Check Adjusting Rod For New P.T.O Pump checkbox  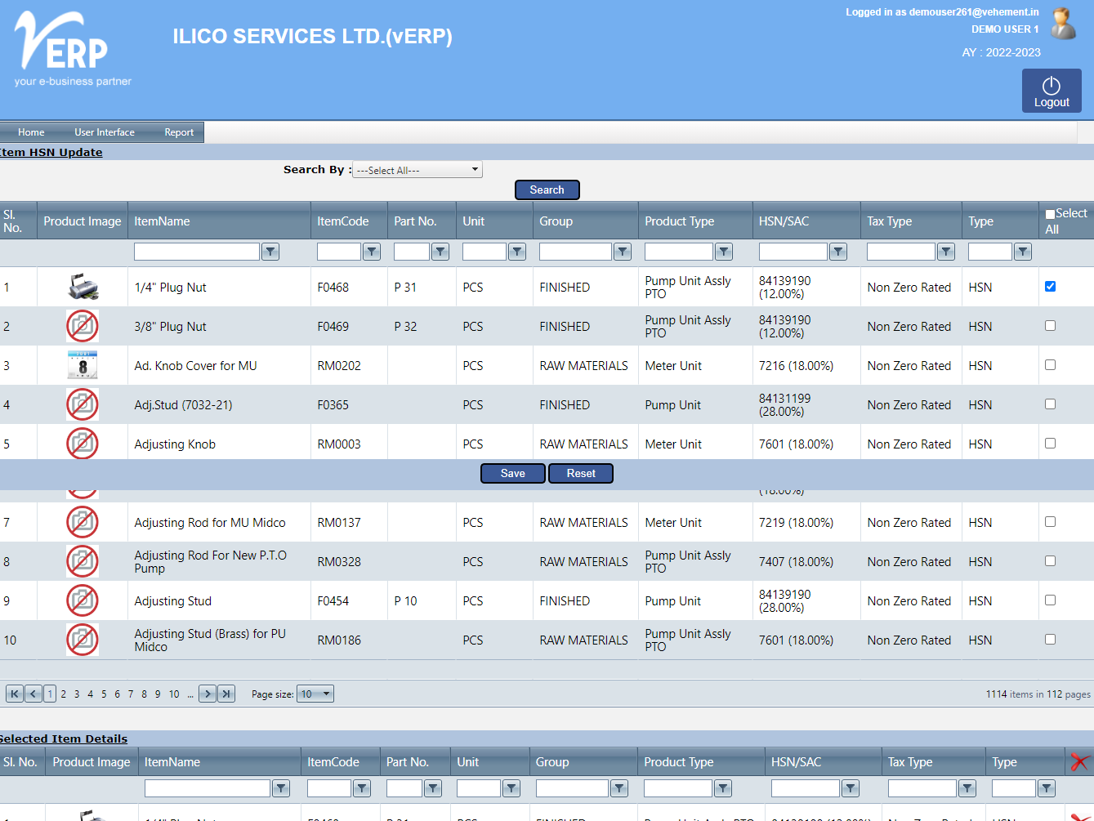(x=1051, y=561)
